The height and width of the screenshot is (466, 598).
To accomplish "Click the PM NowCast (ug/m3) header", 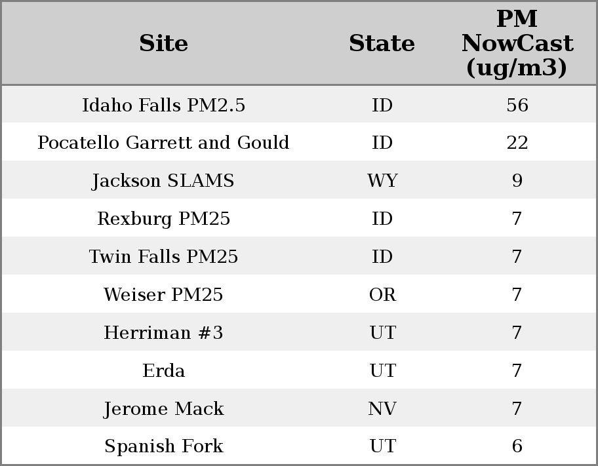I will pyautogui.click(x=517, y=43).
